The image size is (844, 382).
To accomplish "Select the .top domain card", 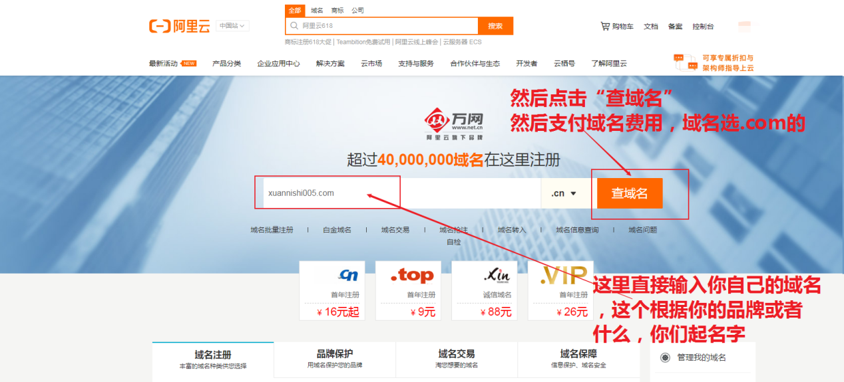I will pos(408,290).
